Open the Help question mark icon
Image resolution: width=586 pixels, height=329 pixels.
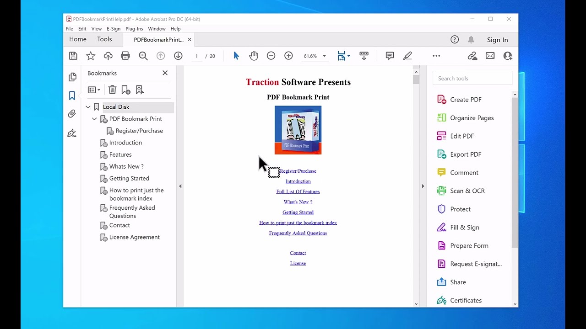coord(455,40)
